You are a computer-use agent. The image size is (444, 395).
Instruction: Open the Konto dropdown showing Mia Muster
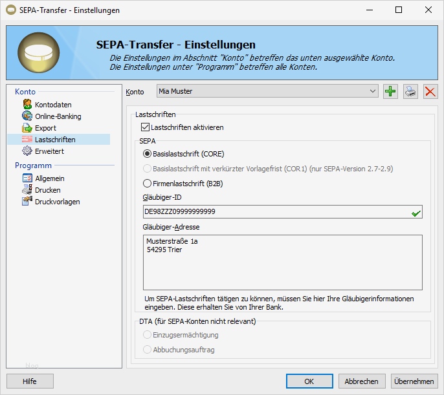tap(267, 91)
